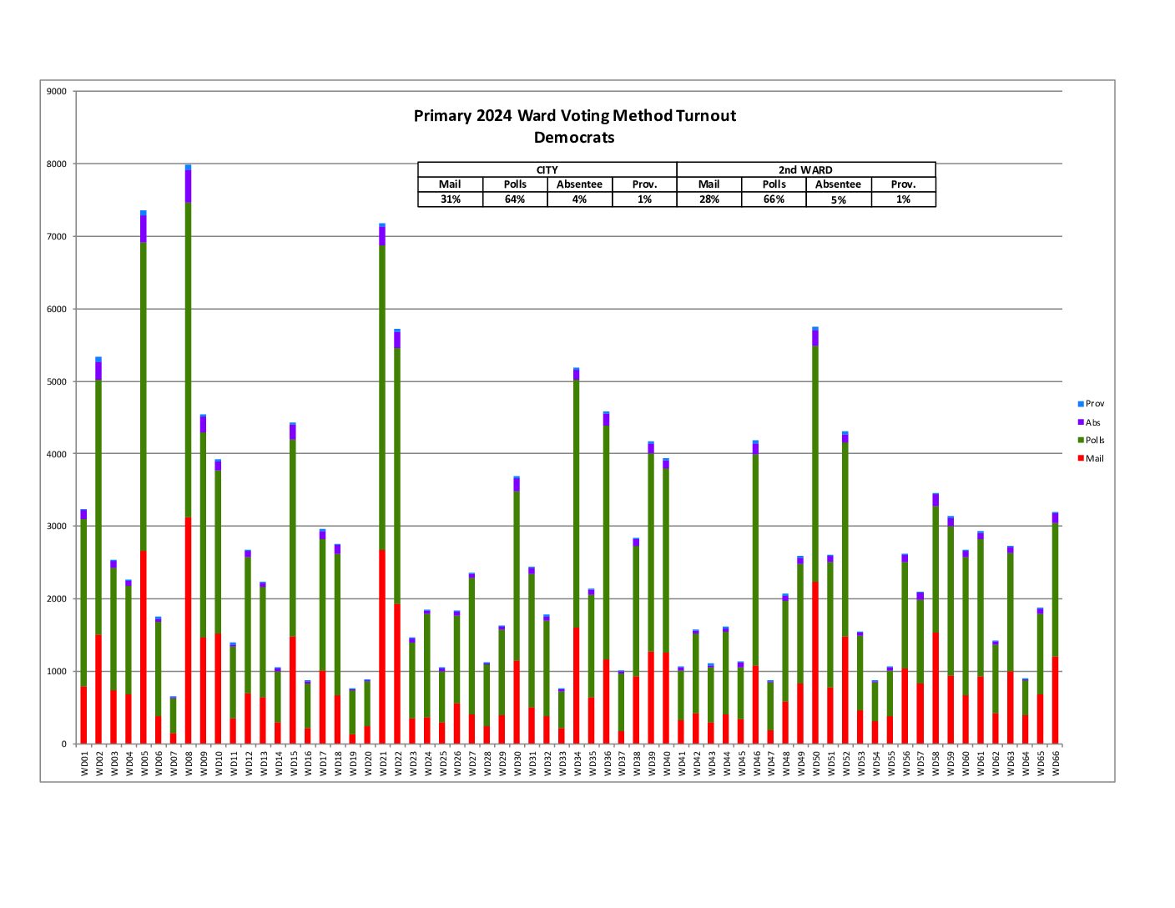Click the 5% Absentee cell under 2nd WARD
The height and width of the screenshot is (908, 1175).
point(838,199)
